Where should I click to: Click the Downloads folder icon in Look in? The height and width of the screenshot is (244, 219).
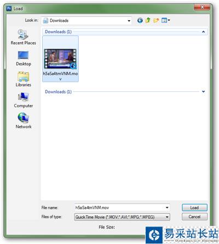tap(45, 21)
